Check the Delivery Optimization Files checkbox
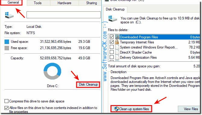This screenshot has width=202, height=115. (112, 57)
